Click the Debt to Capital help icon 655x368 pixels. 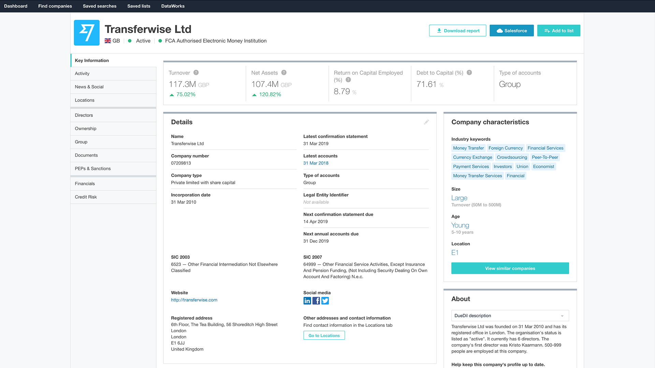click(x=469, y=73)
